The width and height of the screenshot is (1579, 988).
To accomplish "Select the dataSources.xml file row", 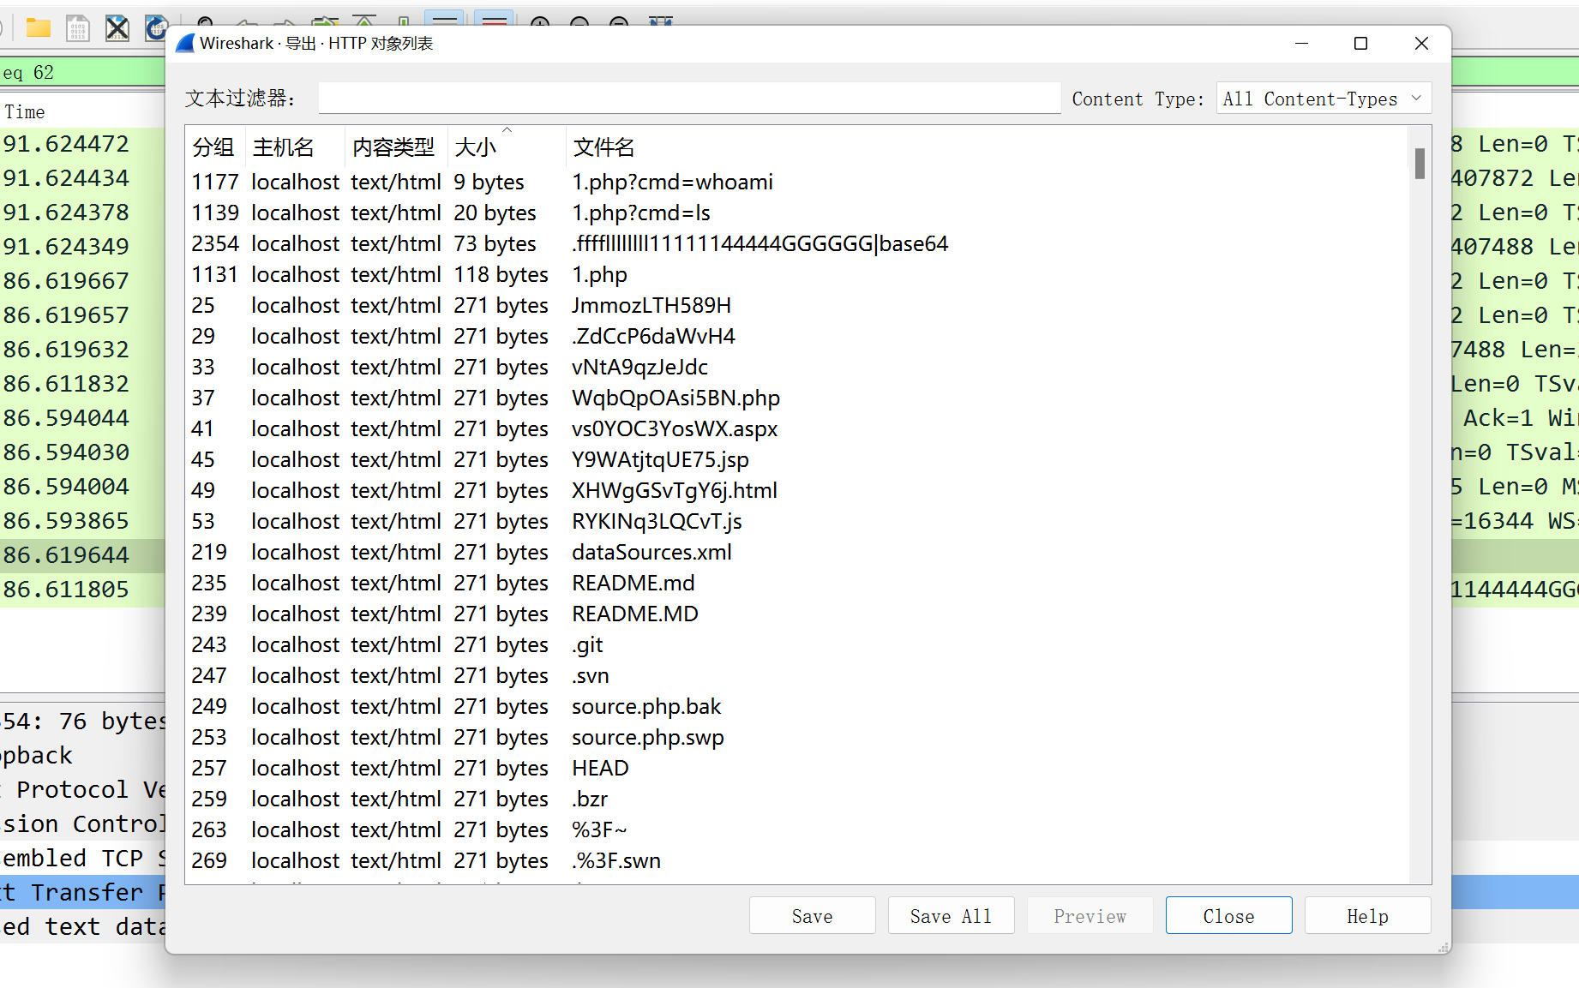I will [797, 552].
